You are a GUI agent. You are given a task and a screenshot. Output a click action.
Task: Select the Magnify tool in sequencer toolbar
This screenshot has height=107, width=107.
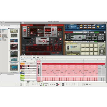coord(29,57)
